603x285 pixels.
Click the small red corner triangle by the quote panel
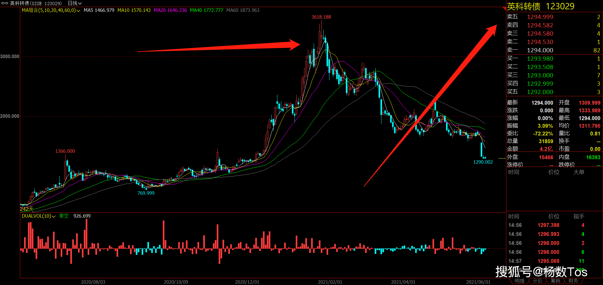pos(504,8)
